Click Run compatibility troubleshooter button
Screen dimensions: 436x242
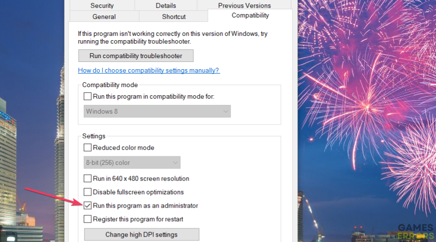pyautogui.click(x=136, y=56)
